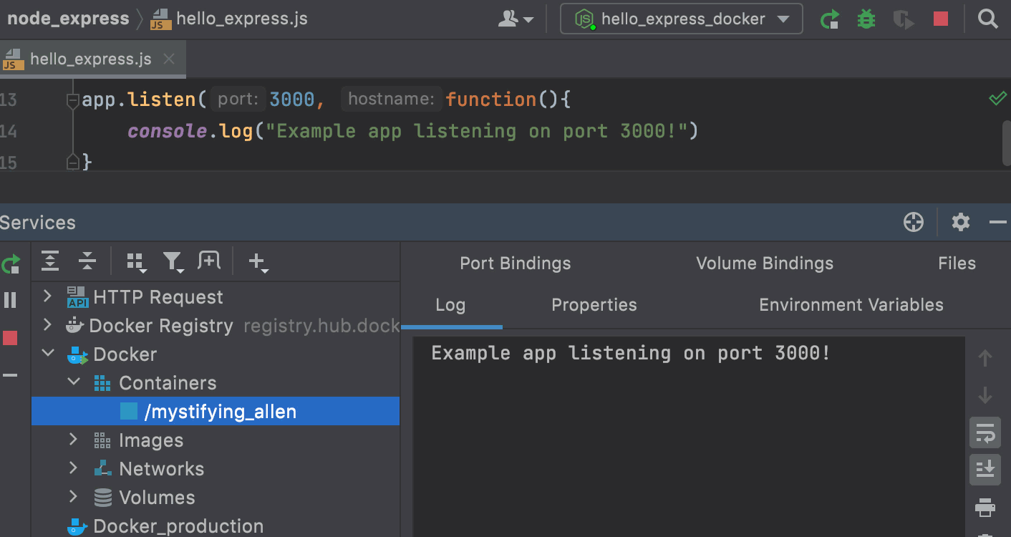Open the Filter dropdown in Services toolbar

[x=173, y=262]
